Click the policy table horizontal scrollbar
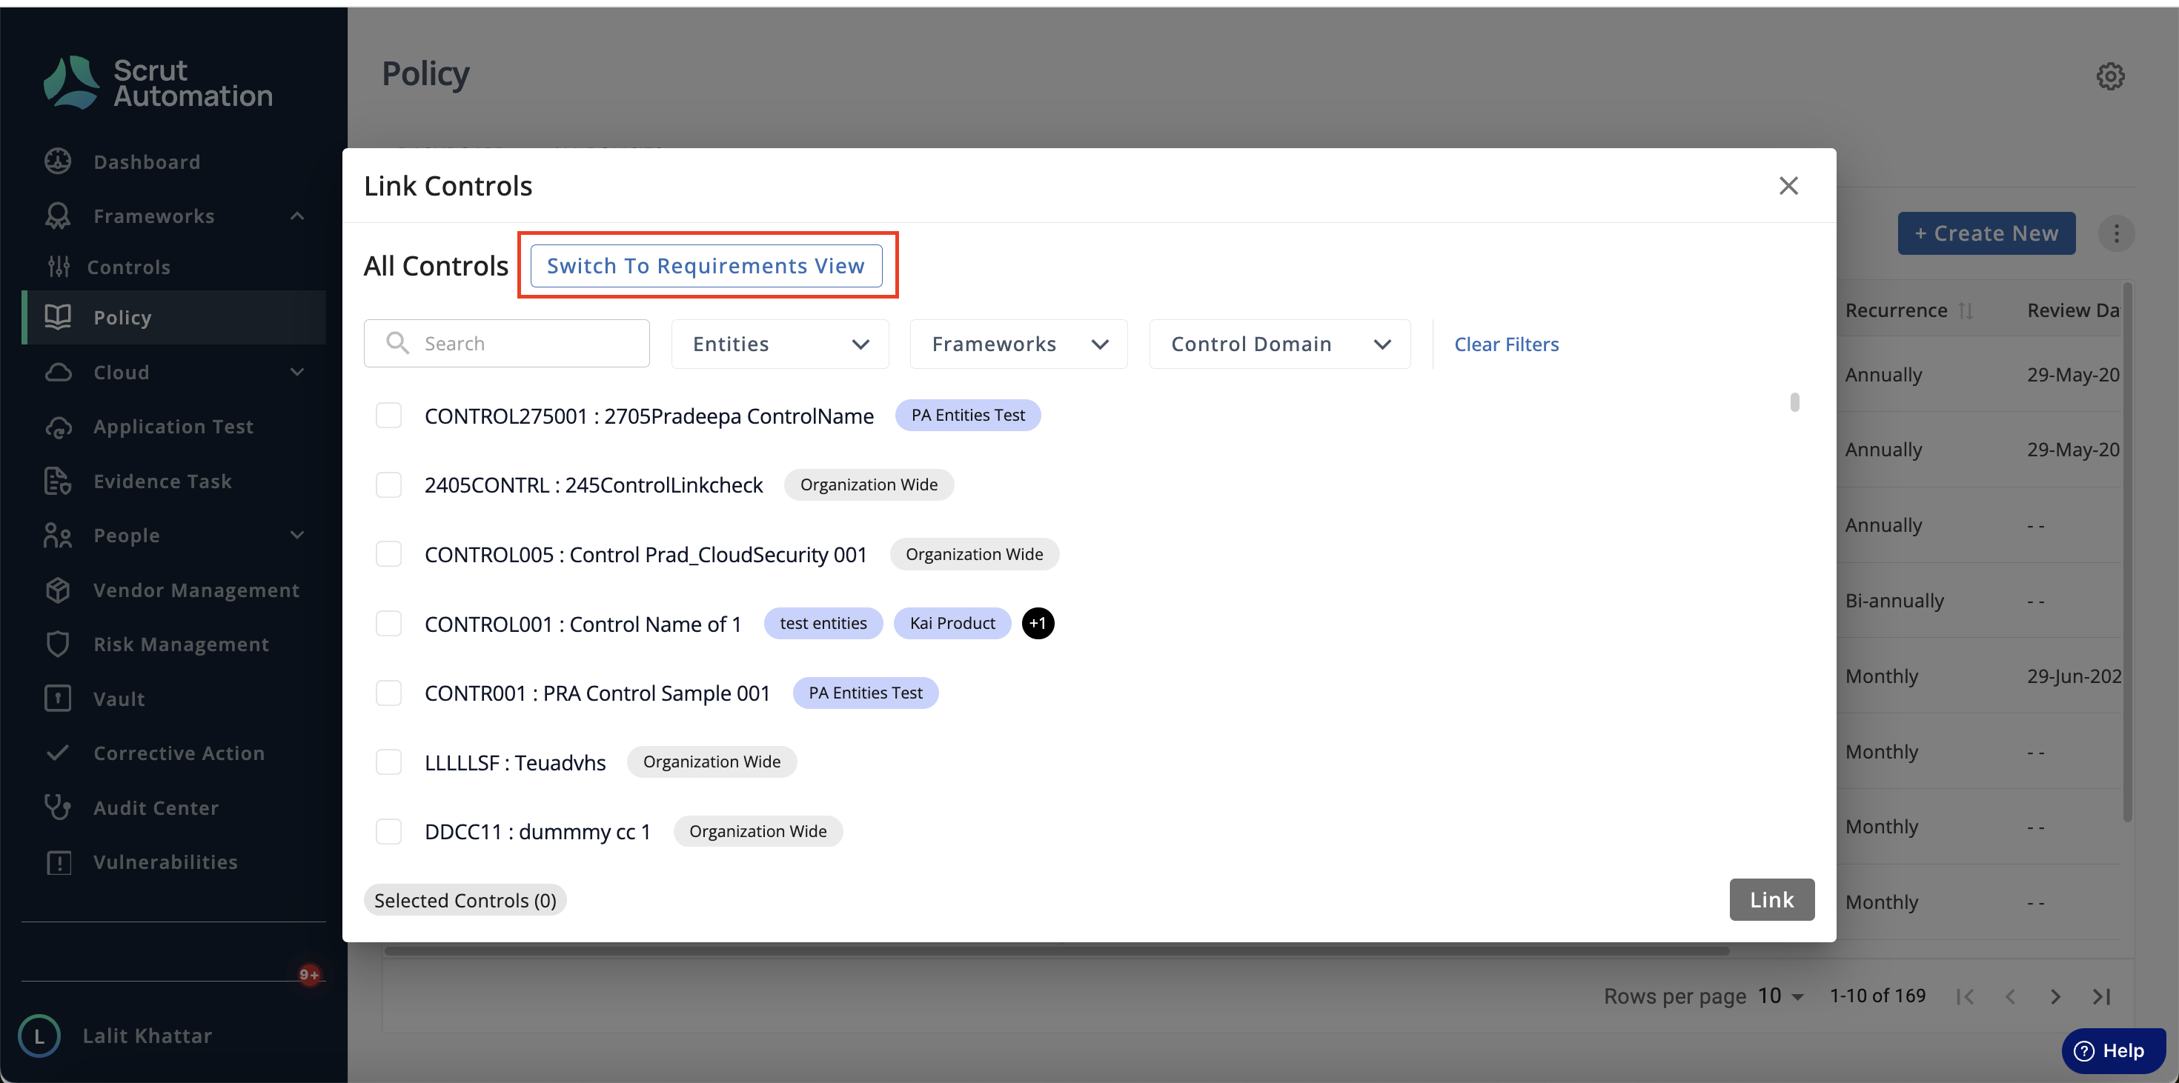2179x1083 pixels. 1056,950
